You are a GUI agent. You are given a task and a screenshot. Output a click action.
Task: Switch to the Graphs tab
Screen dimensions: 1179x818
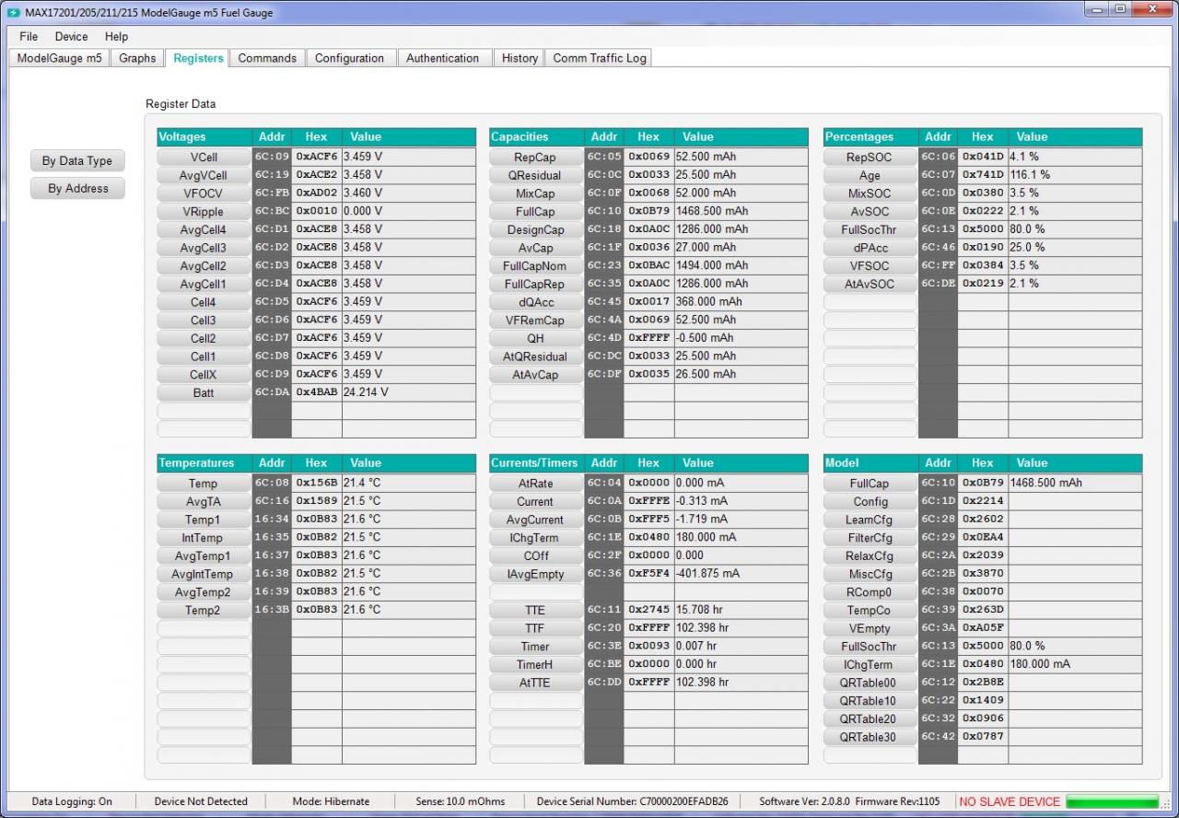click(137, 58)
